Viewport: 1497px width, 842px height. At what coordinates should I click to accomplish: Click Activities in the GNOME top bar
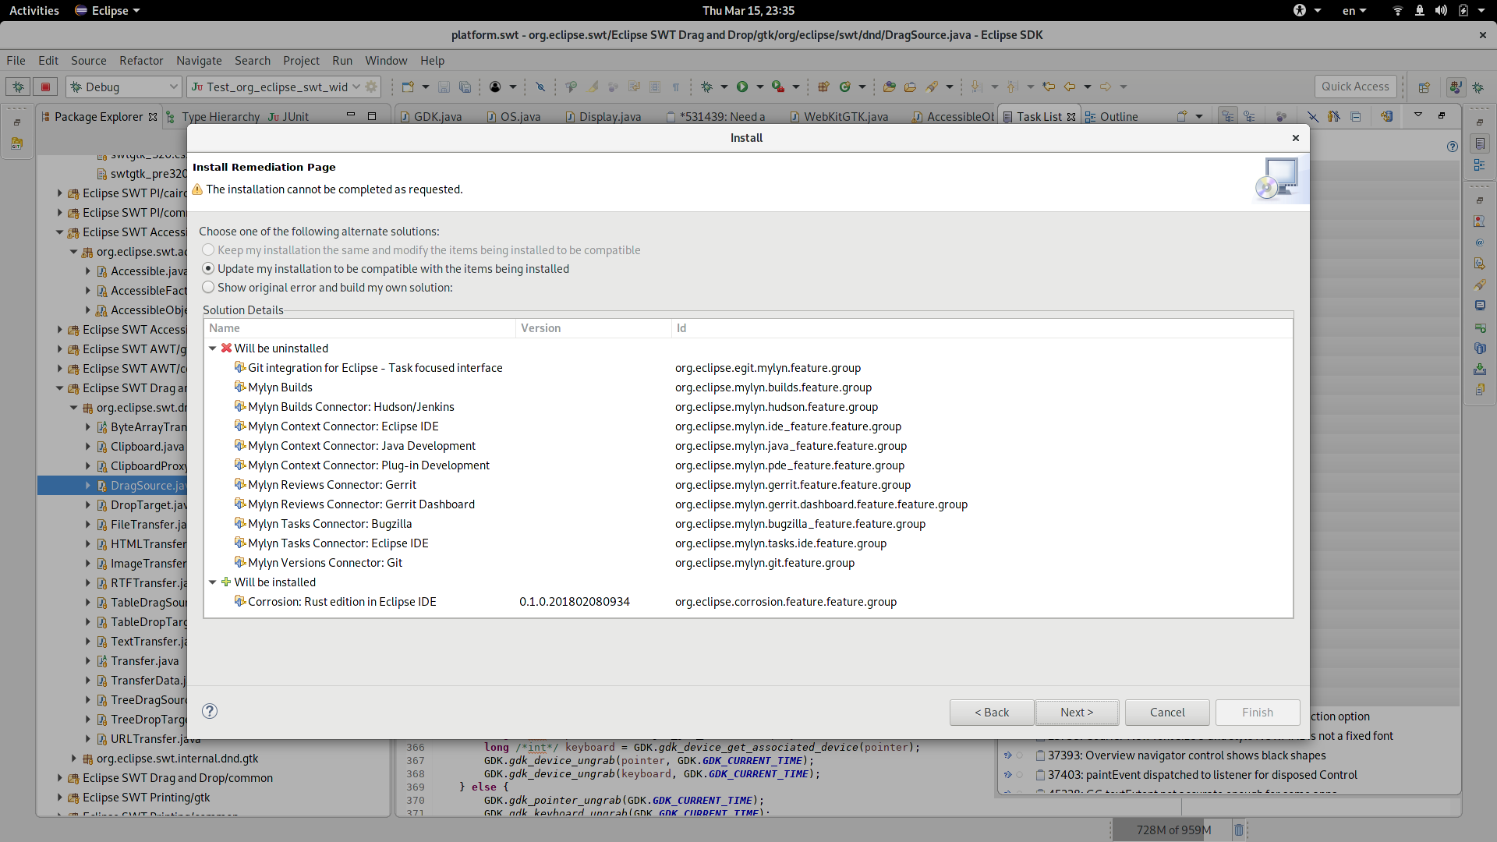coord(34,10)
